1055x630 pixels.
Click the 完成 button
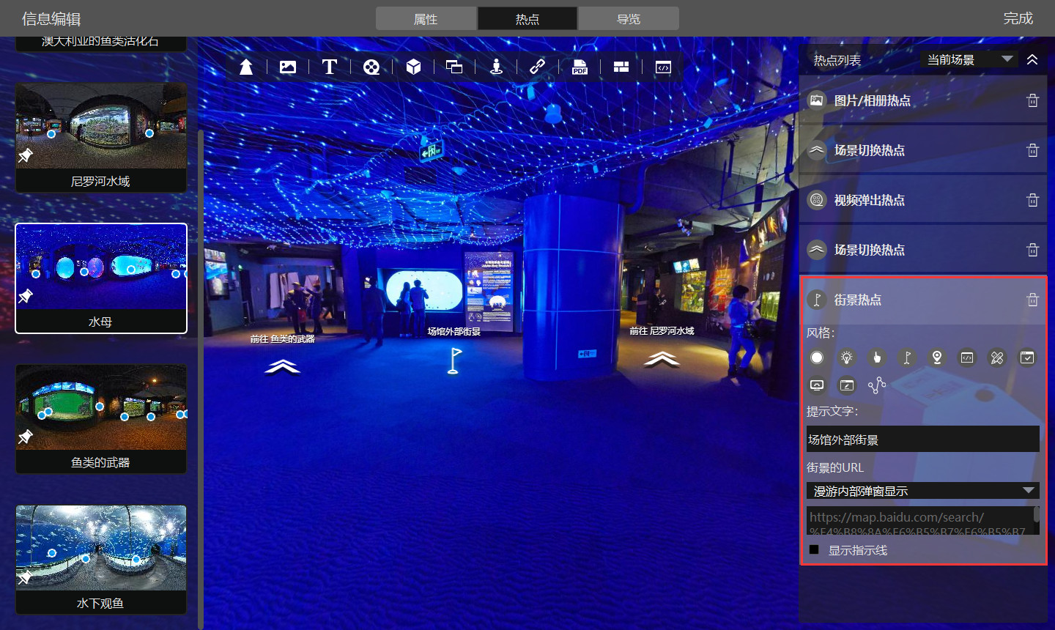1018,18
